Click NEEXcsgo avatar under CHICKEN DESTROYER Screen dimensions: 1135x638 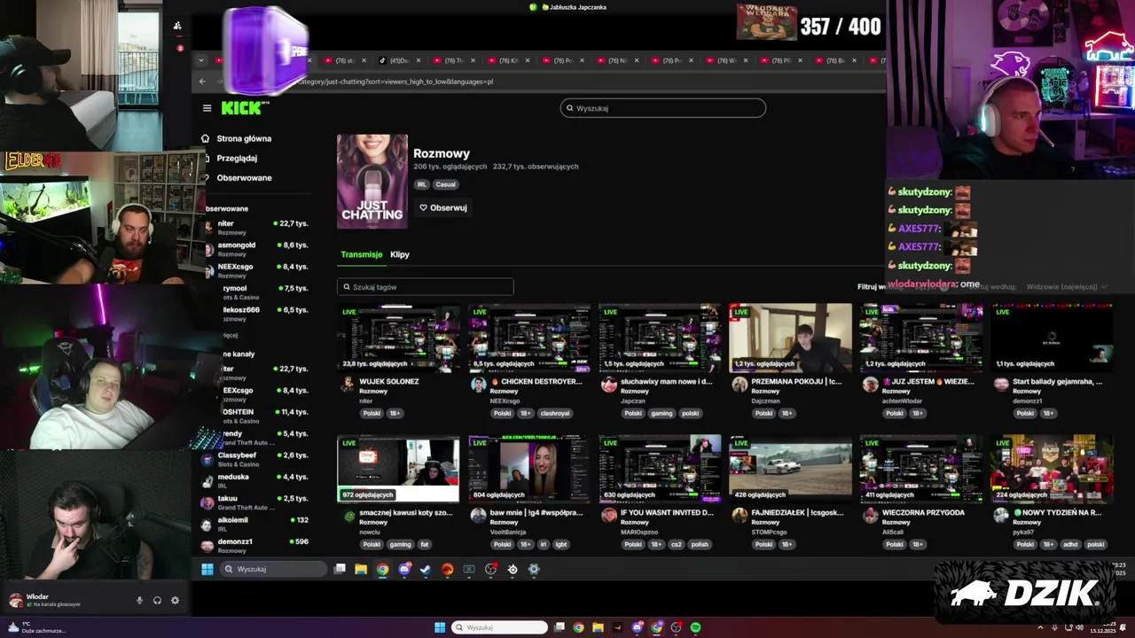pos(479,384)
